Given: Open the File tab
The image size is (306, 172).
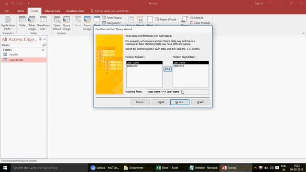Looking at the screenshot, I should 6,11.
